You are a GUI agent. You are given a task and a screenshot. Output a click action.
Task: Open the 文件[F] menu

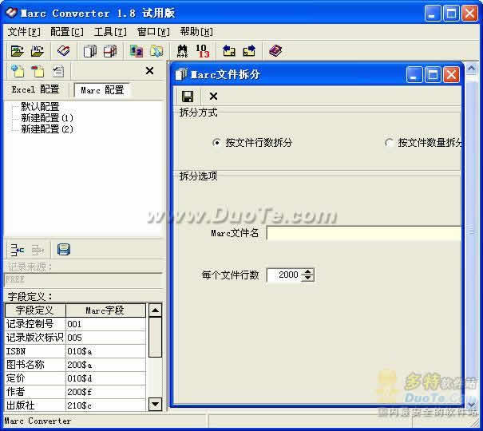tap(24, 32)
